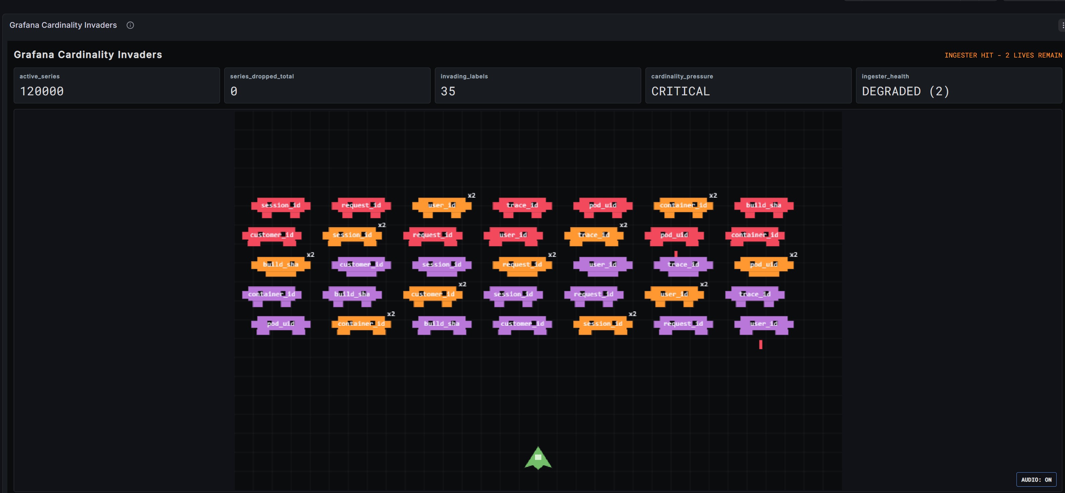Click the green ingester ship
Viewport: 1065px width, 493px height.
point(538,458)
